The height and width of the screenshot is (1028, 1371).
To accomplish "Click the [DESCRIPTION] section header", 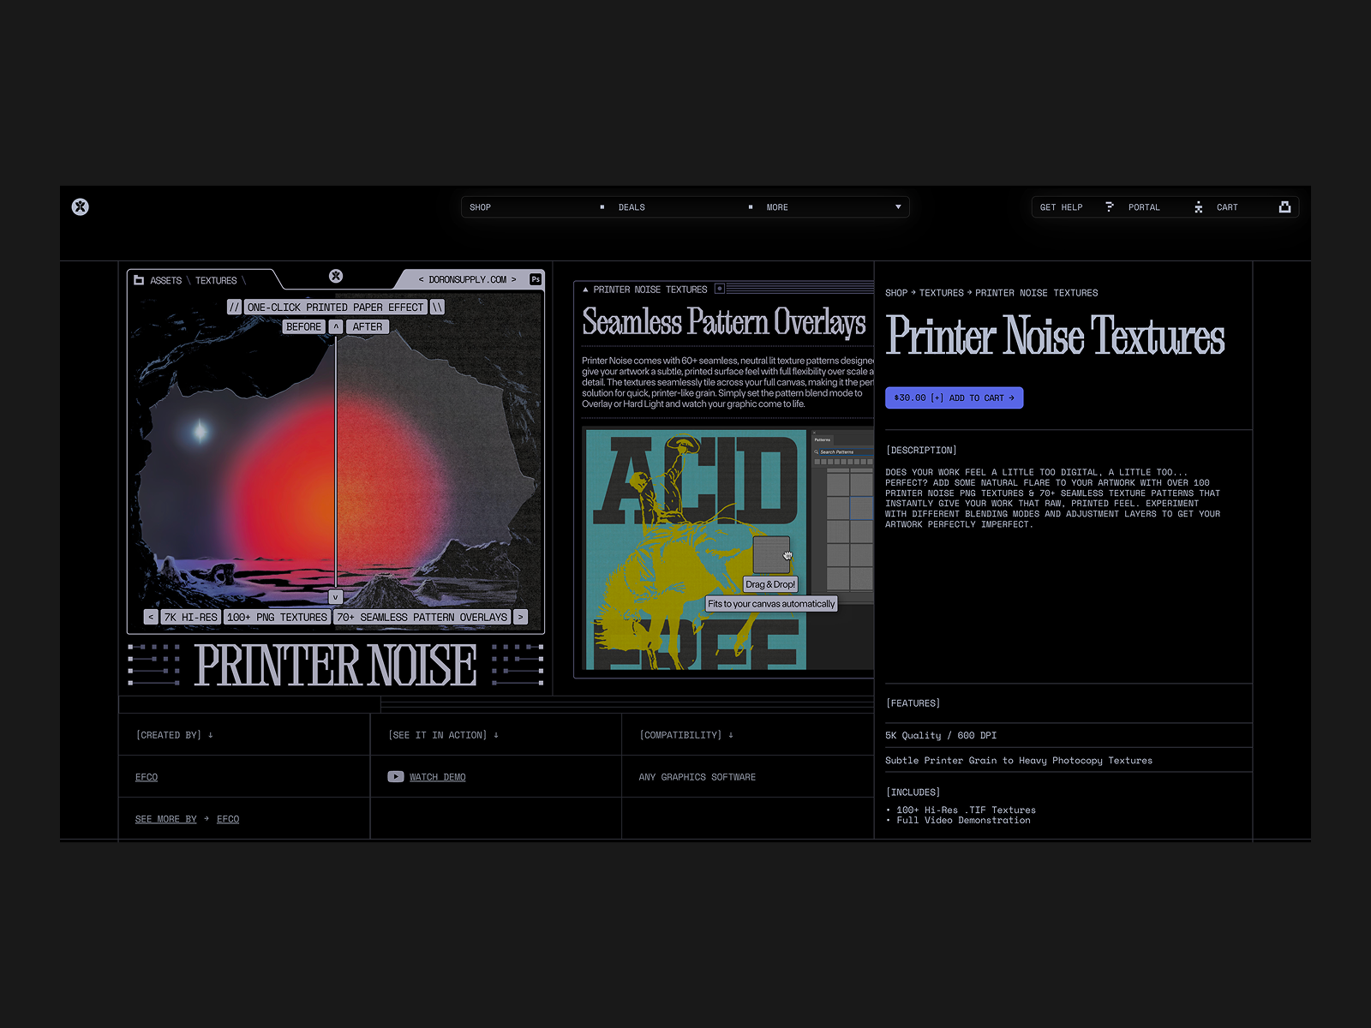I will pyautogui.click(x=921, y=451).
